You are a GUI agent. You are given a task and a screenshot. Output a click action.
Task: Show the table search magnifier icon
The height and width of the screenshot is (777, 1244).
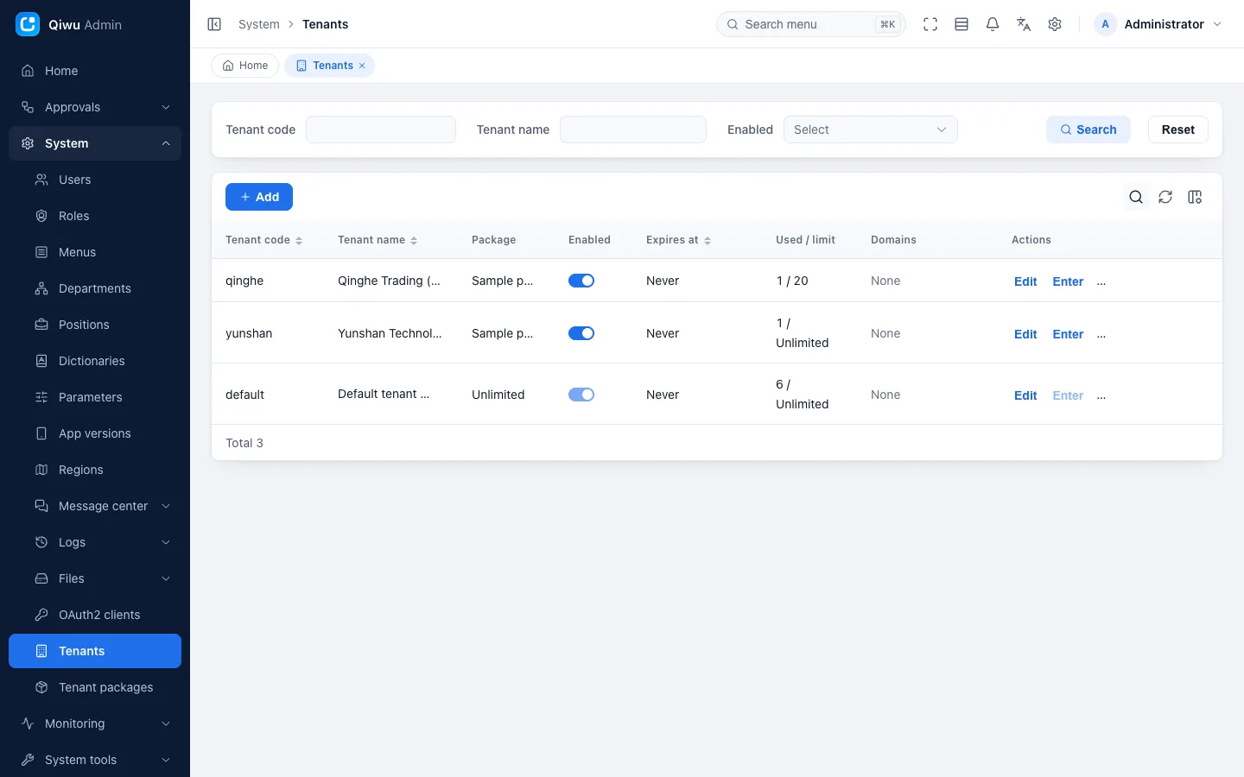[x=1136, y=197]
